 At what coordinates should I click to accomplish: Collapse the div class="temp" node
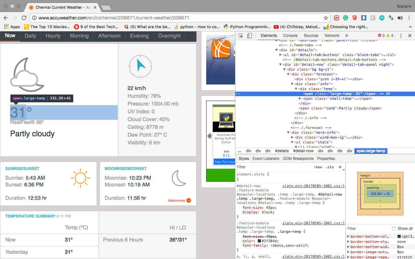pos(296,89)
